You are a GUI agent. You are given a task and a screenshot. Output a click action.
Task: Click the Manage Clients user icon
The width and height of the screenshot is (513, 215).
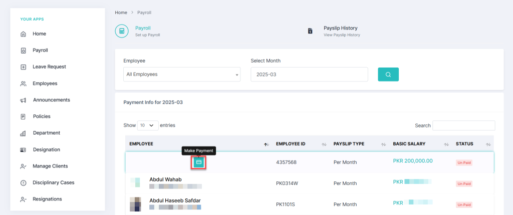point(23,166)
